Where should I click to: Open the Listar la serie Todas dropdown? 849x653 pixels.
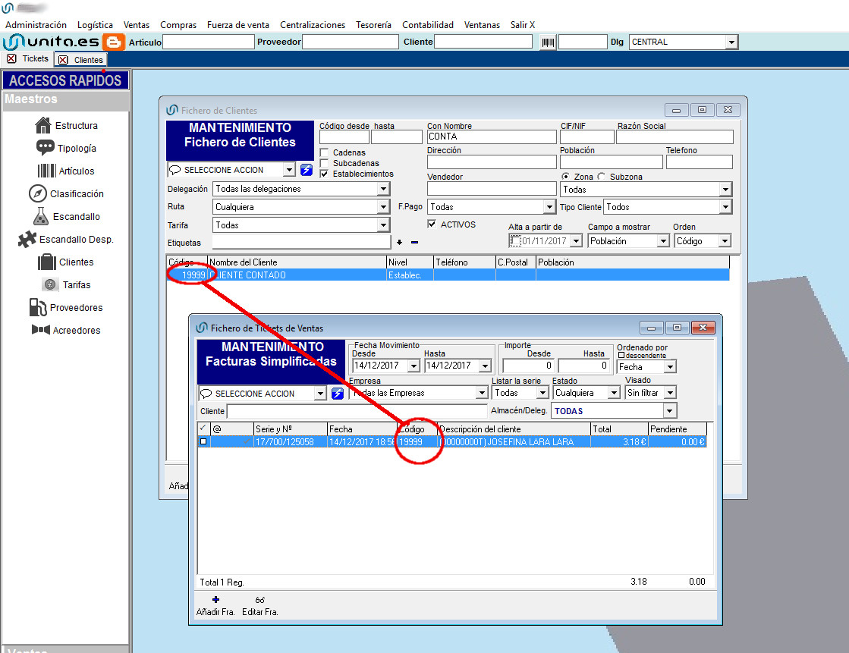pos(542,393)
